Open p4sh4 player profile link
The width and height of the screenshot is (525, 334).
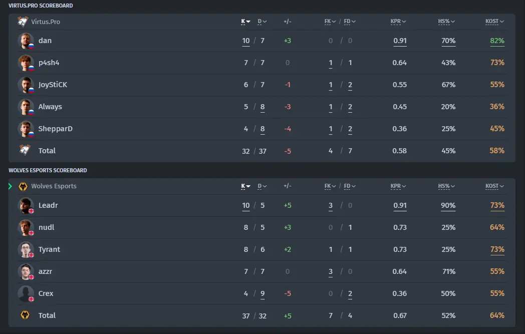[49, 63]
